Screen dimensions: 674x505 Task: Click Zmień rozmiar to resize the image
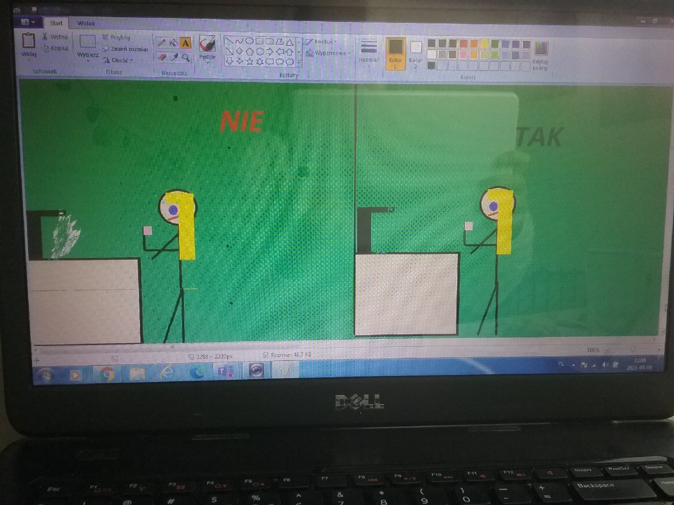pyautogui.click(x=126, y=49)
